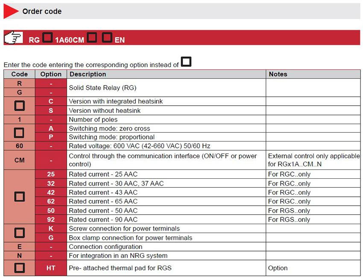Click the pointing hand icon in red banner
The height and width of the screenshot is (278, 363).
click(x=13, y=38)
